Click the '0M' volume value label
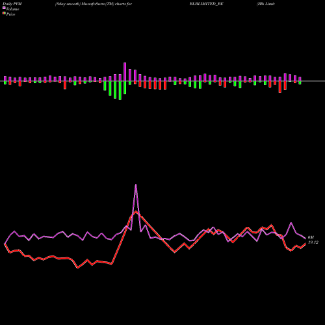Viewport: 325px width, 325px height. click(311, 237)
